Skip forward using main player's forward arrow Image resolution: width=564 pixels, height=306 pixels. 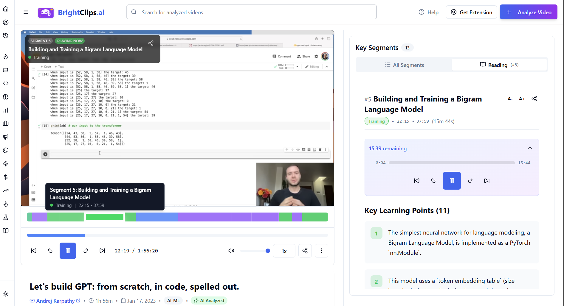[86, 251]
